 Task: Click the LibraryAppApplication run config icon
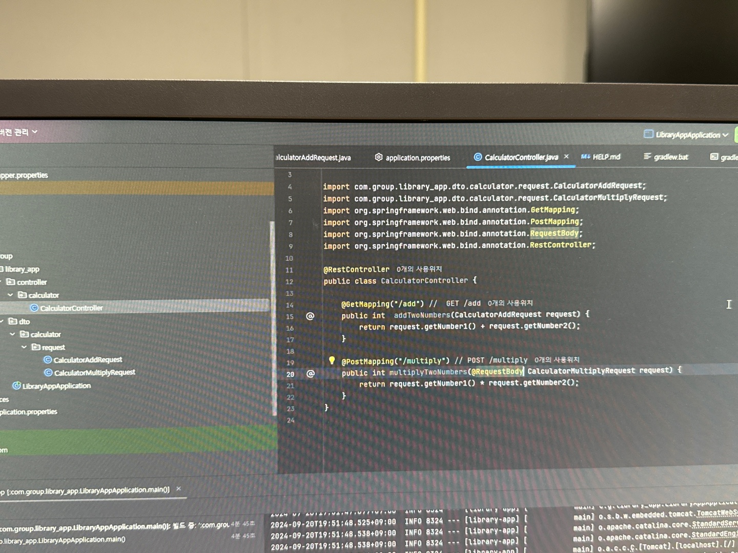tap(648, 134)
